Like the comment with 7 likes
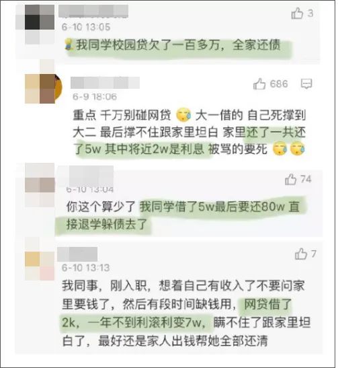Viewport: 338px width, 368px height. coord(301,254)
